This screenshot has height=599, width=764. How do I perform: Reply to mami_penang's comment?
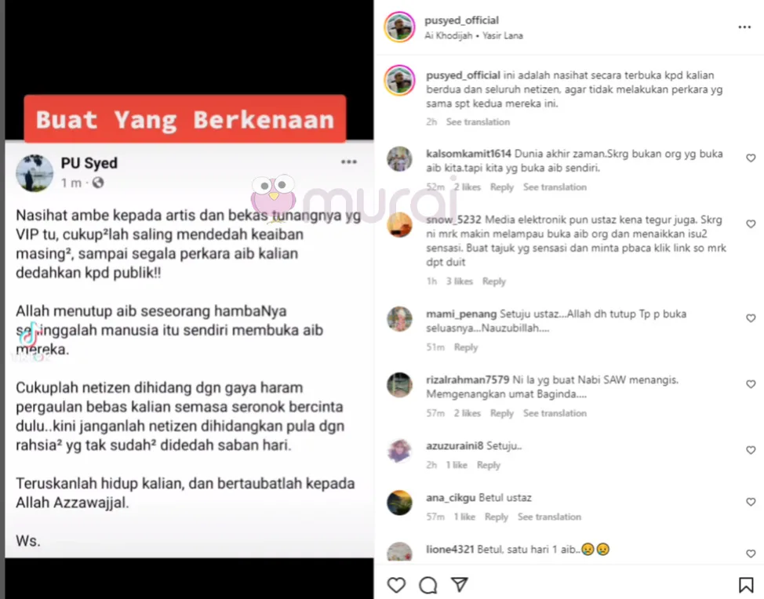[466, 347]
